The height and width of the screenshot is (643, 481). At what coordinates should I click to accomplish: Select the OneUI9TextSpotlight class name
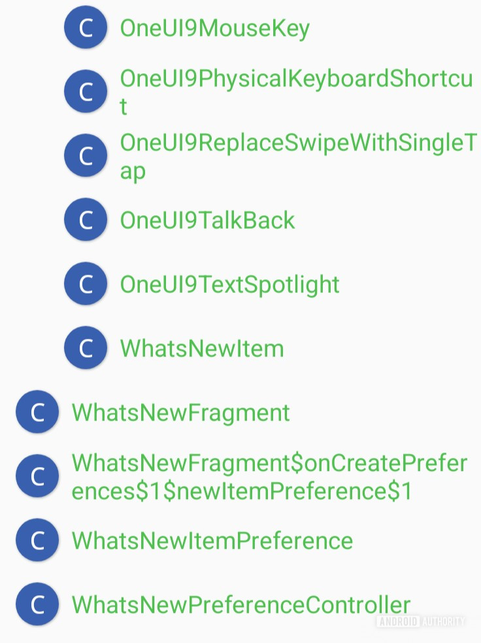pos(229,285)
